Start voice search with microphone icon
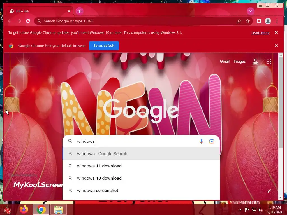The image size is (287, 215). click(x=201, y=141)
